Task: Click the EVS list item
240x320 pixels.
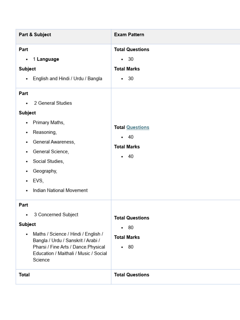Action: [38, 181]
